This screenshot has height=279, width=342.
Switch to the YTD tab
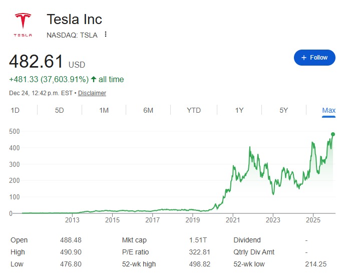193,110
